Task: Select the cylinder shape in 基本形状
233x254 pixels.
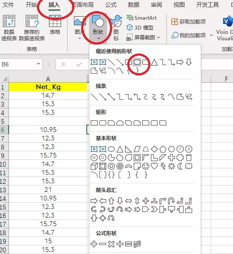Action: pyautogui.click(x=189, y=158)
